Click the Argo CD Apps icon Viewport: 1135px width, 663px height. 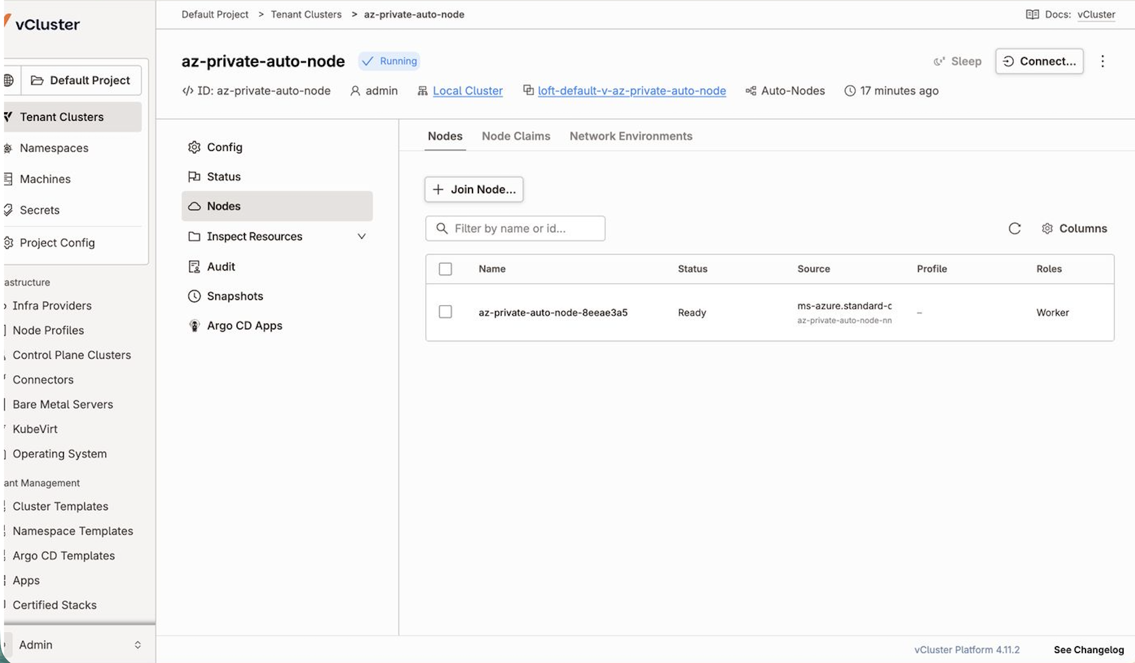(194, 326)
